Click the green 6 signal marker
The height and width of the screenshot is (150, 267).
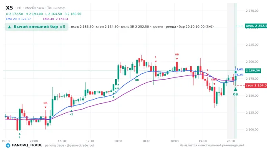pos(118,88)
